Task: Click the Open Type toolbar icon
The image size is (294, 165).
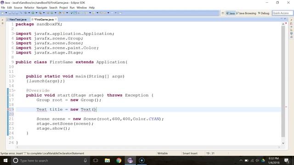Action: [60, 13]
